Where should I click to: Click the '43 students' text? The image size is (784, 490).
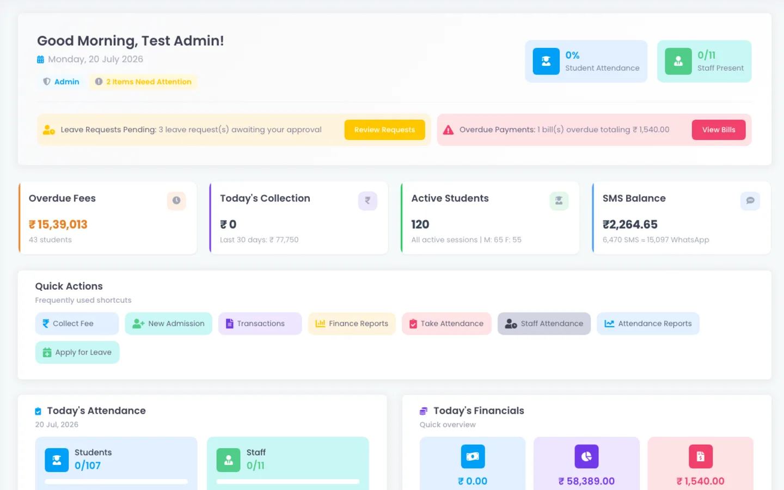coord(50,240)
